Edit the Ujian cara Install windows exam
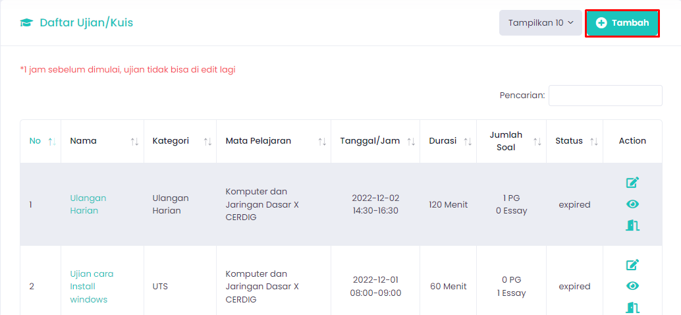The width and height of the screenshot is (681, 315). (632, 265)
